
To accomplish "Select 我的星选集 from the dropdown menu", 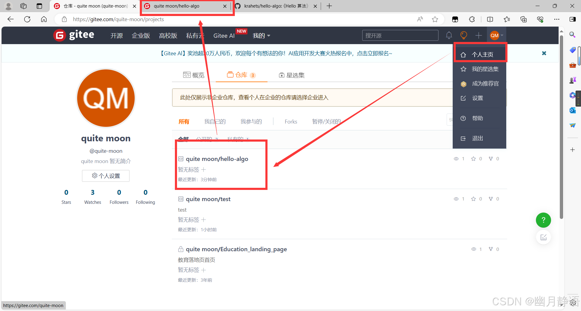I will [x=480, y=69].
